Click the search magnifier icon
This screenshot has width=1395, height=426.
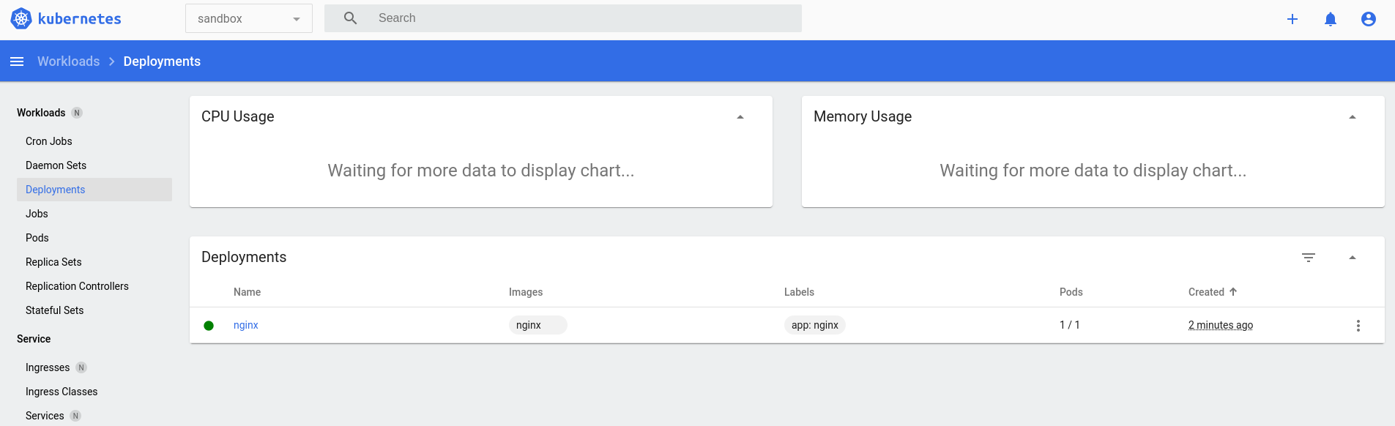tap(350, 18)
